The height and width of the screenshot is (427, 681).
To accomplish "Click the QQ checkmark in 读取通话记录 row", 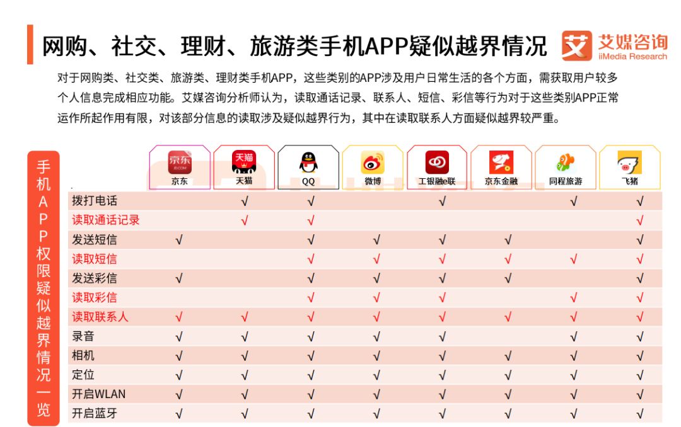I will point(311,221).
